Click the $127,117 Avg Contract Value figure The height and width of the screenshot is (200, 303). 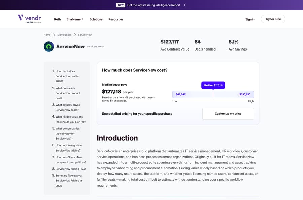[169, 42]
